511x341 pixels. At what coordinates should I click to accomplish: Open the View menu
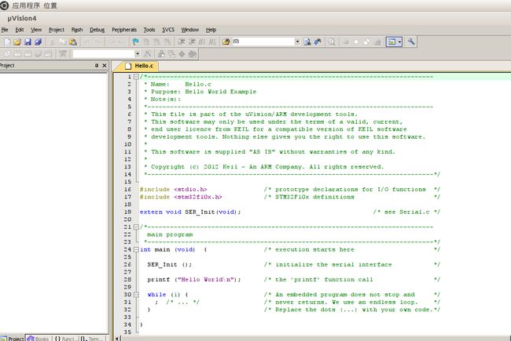[x=36, y=30]
